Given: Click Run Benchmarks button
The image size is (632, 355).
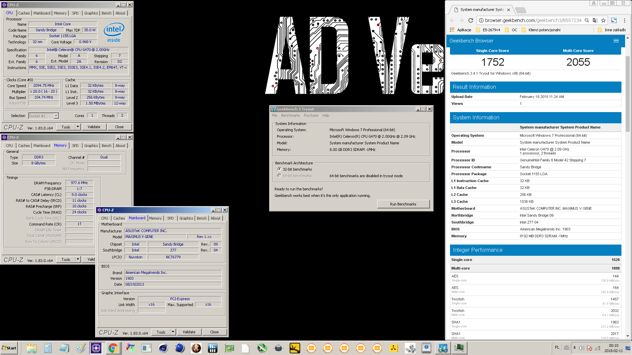Looking at the screenshot, I should point(403,204).
